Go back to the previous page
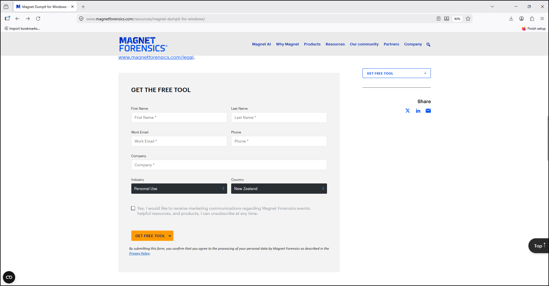 (x=17, y=19)
